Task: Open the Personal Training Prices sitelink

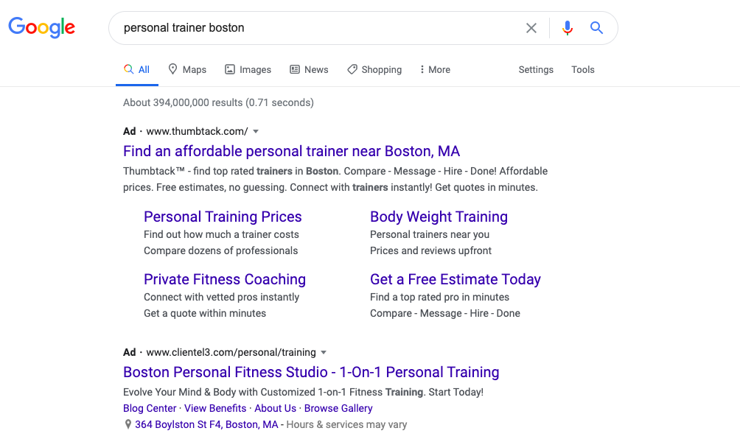Action: 223,217
